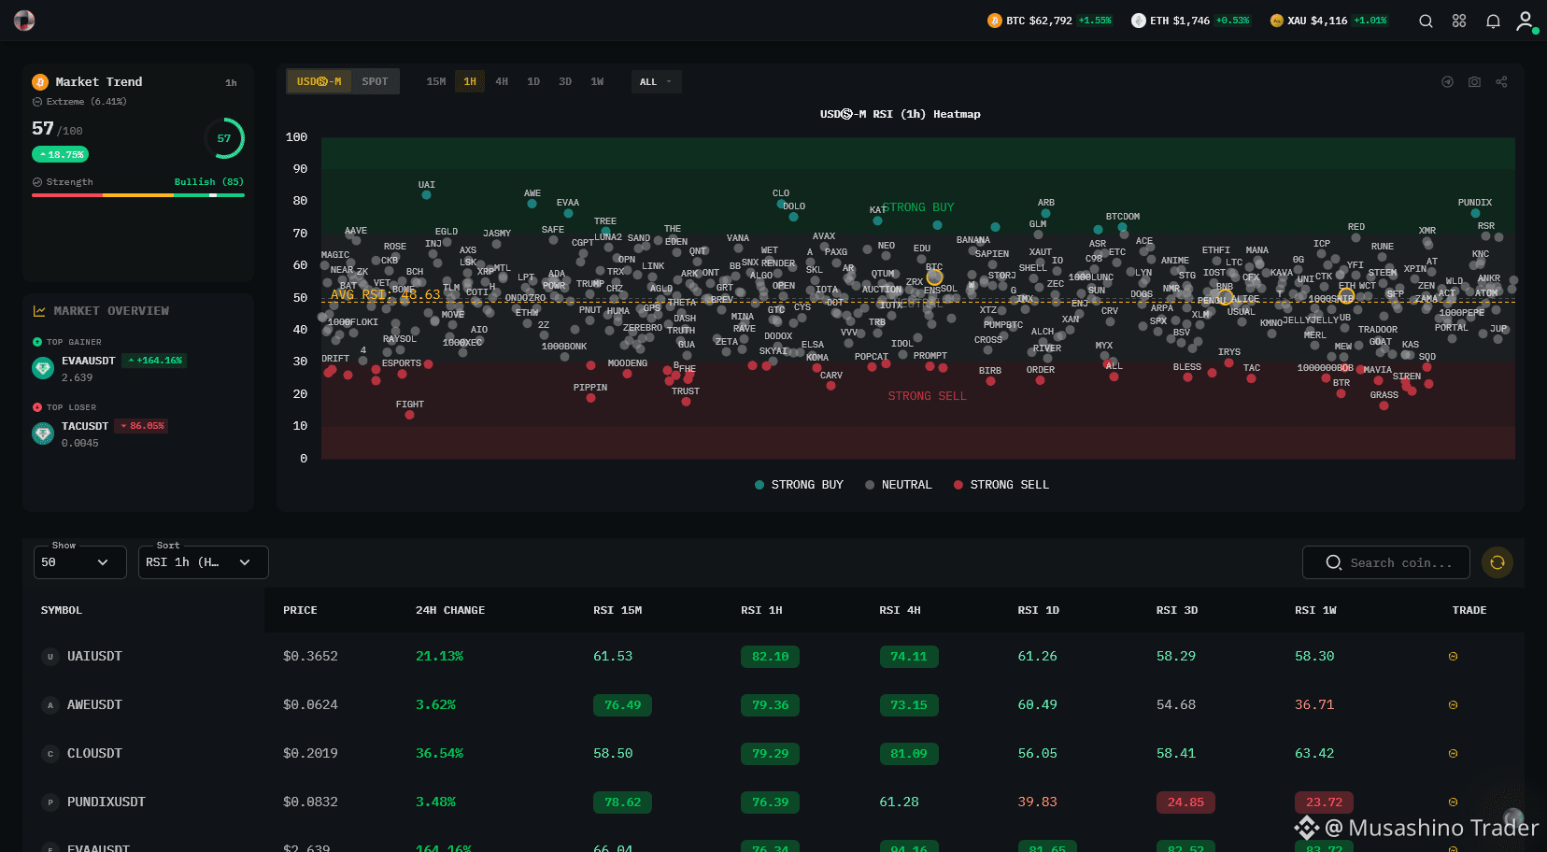The image size is (1547, 852).
Task: Open the search icon in top bar
Action: pos(1426,21)
